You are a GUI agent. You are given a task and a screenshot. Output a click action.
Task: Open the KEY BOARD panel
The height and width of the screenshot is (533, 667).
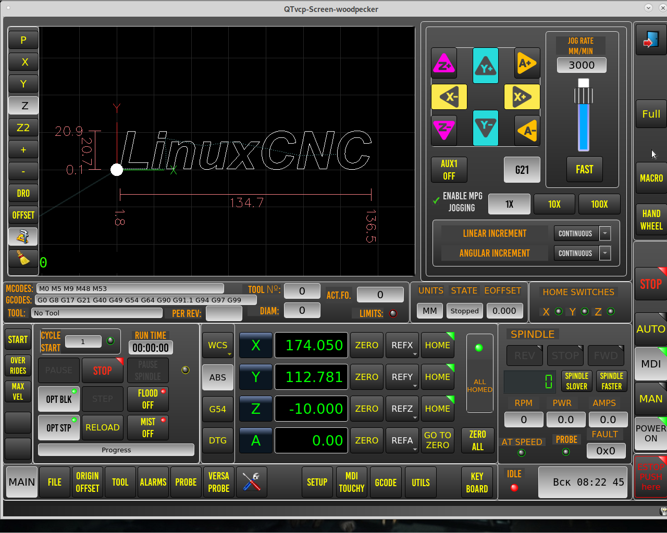(477, 482)
